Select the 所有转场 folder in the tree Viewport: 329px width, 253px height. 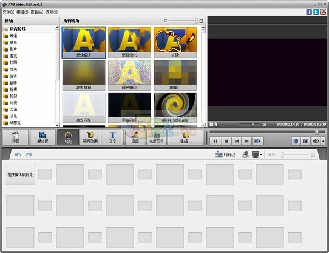click(x=28, y=29)
